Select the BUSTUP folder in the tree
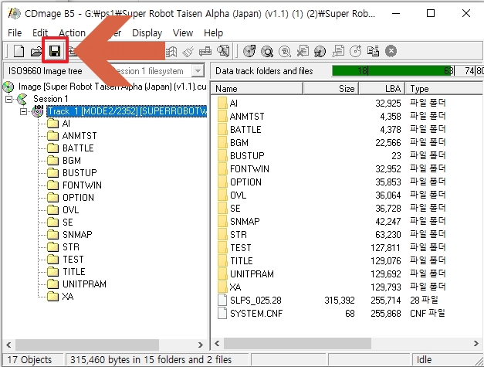 point(80,173)
